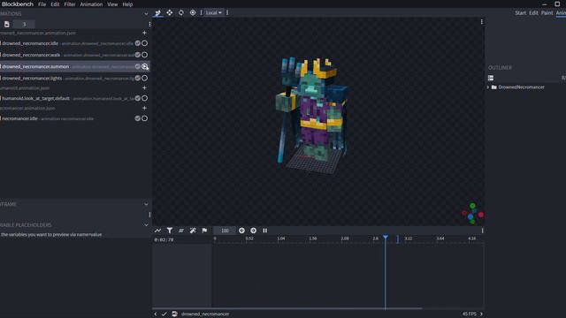
Task: Expand the DrownedNecromancer outliner group
Action: click(x=488, y=87)
